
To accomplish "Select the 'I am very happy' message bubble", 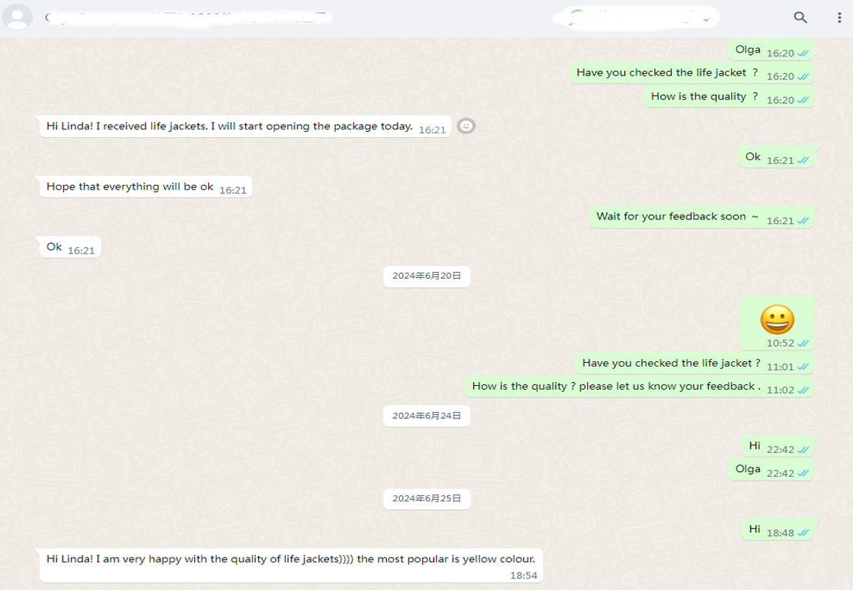I will (290, 565).
